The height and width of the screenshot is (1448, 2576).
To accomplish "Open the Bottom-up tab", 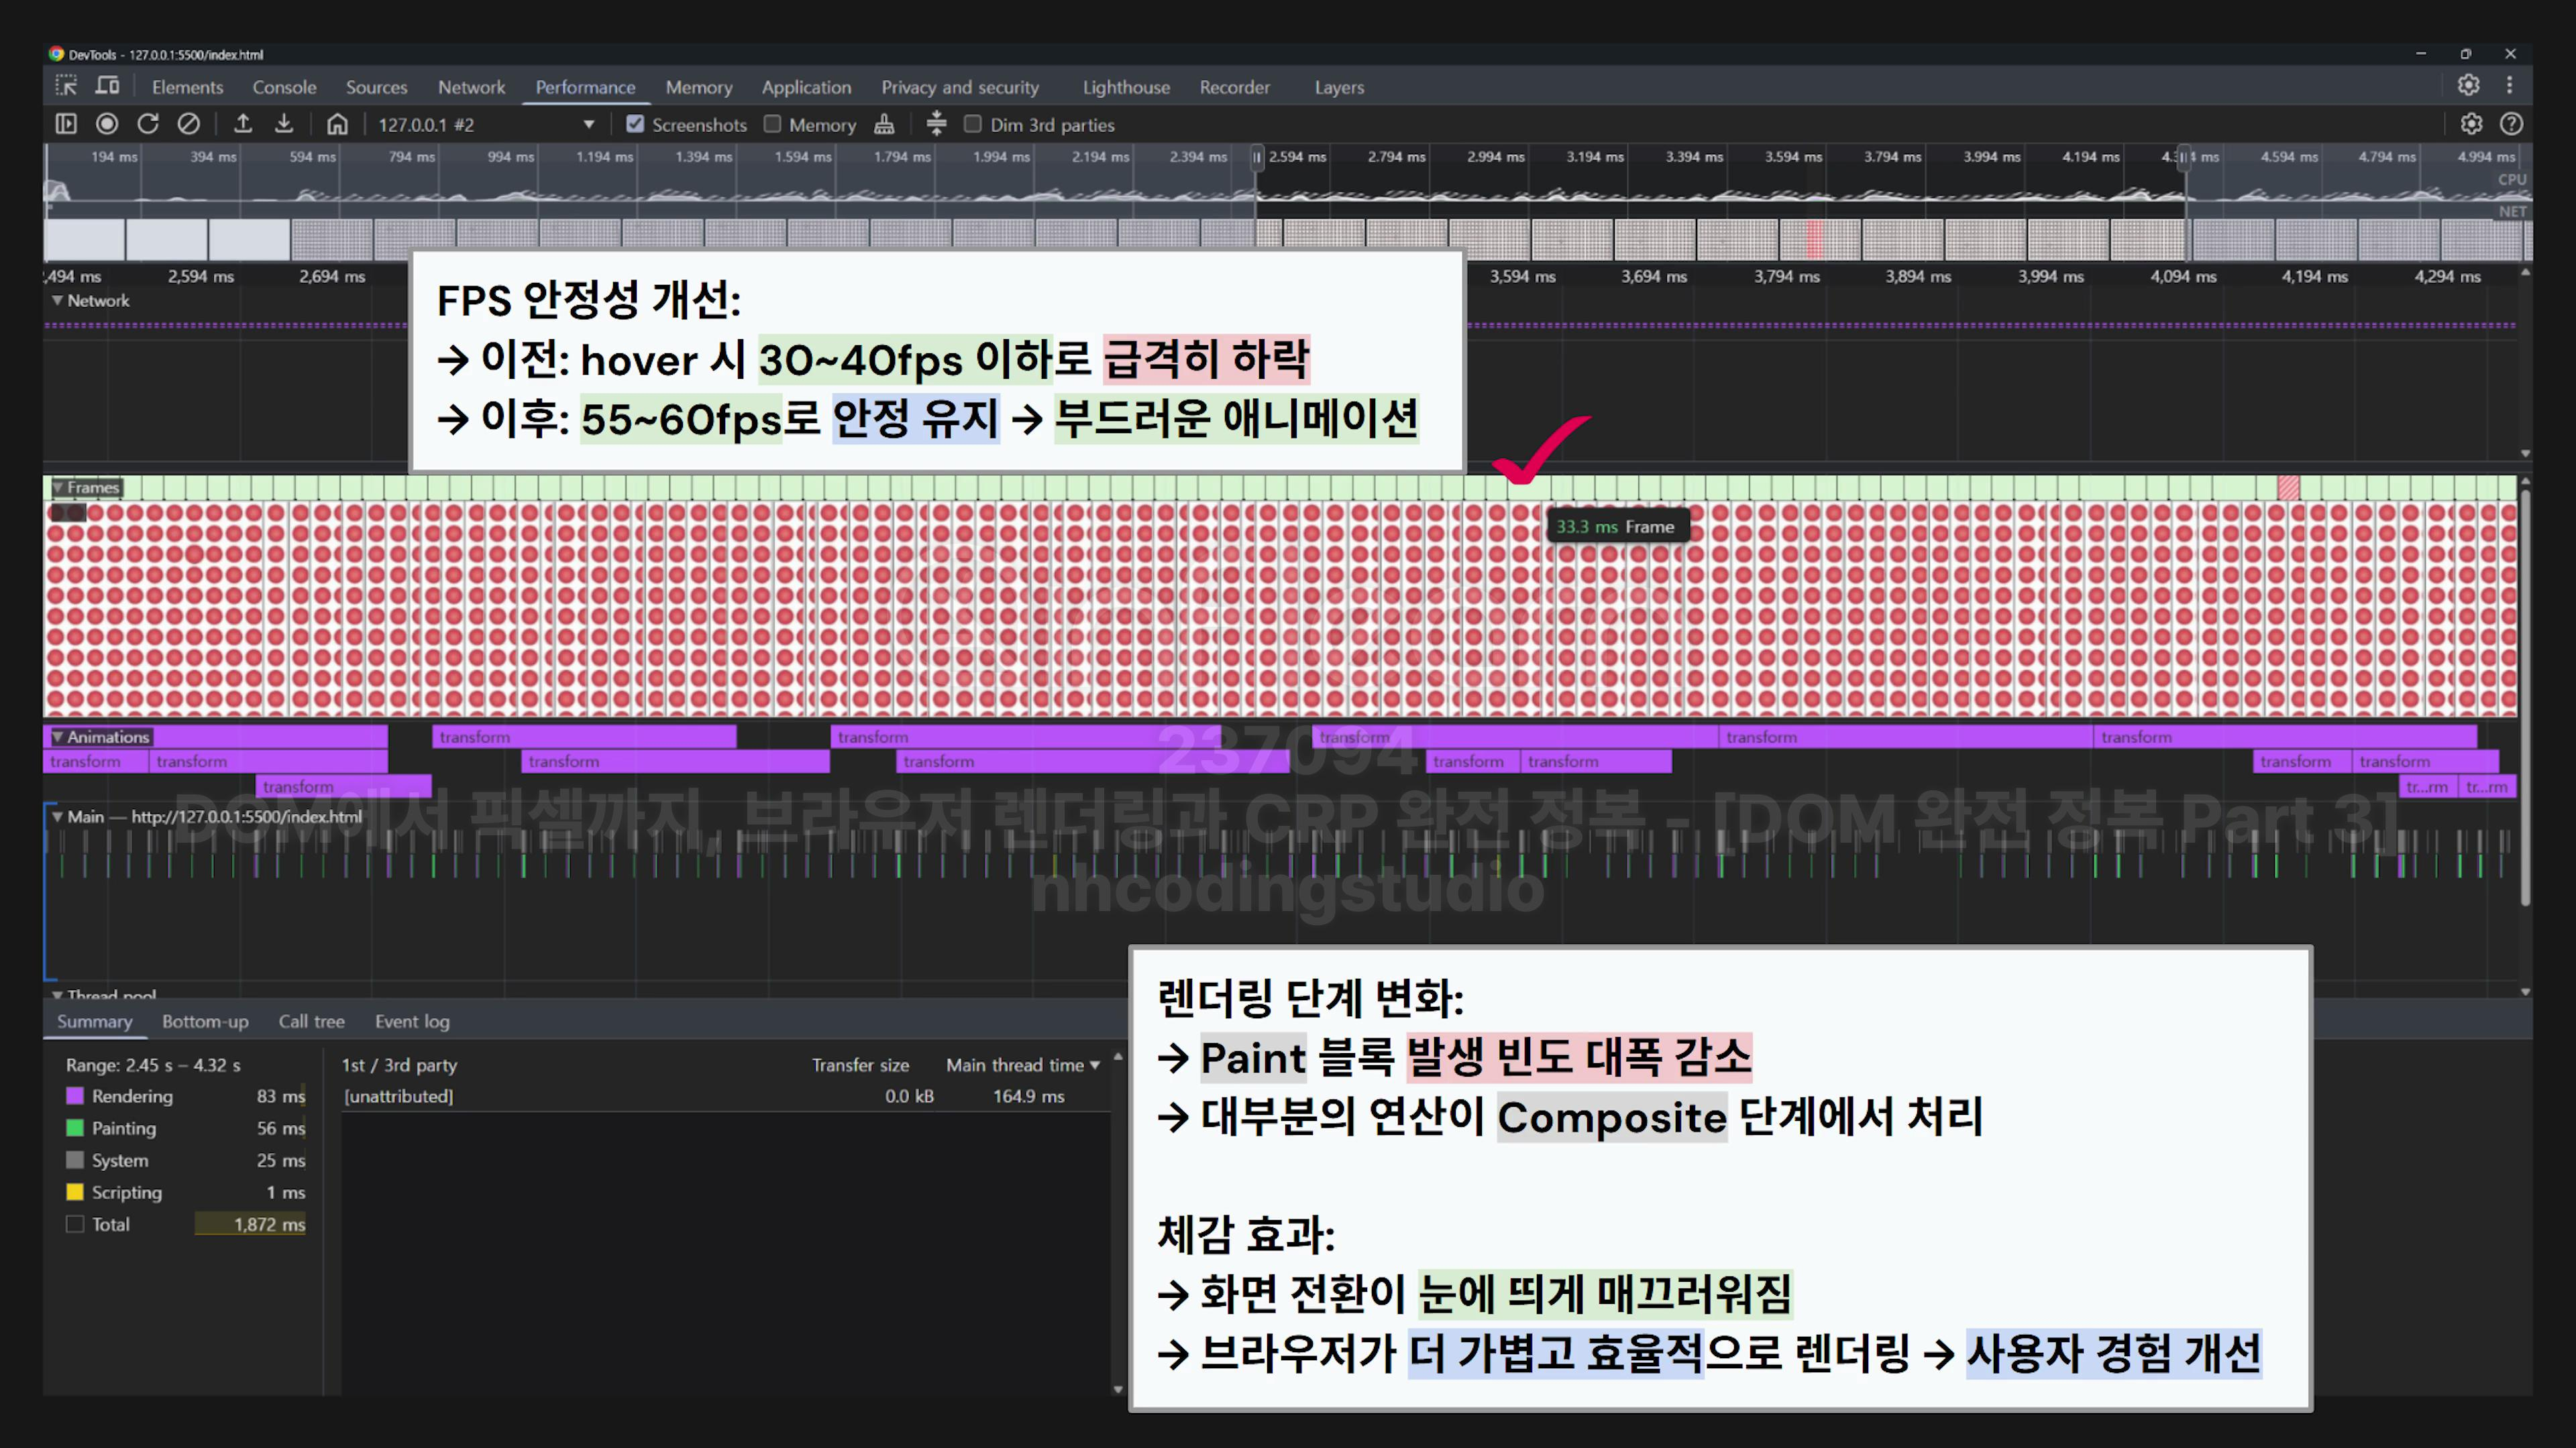I will (x=205, y=1021).
